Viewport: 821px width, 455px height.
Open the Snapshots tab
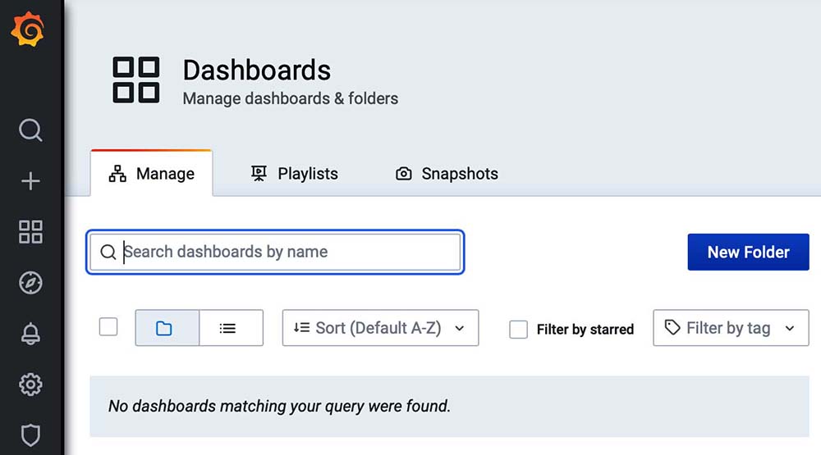pos(447,174)
